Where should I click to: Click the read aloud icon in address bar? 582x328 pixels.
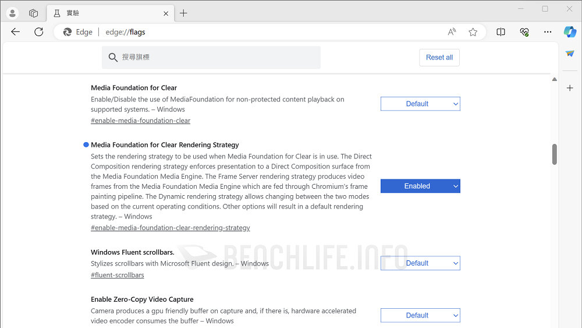452,32
